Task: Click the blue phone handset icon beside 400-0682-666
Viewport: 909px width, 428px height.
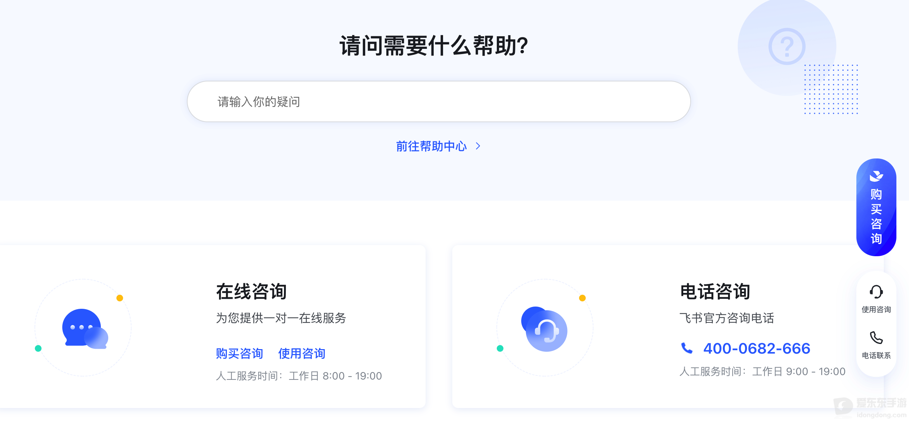Action: (x=687, y=348)
